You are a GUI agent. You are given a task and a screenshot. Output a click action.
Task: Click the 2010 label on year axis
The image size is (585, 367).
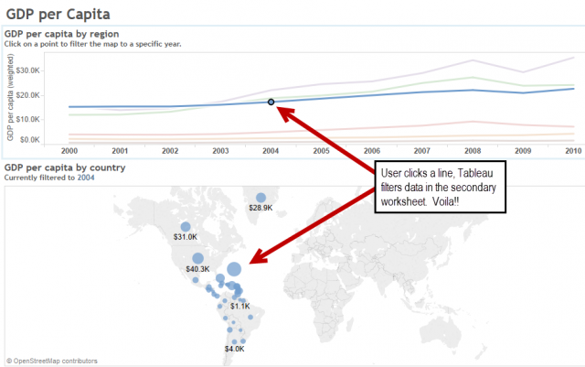point(573,151)
